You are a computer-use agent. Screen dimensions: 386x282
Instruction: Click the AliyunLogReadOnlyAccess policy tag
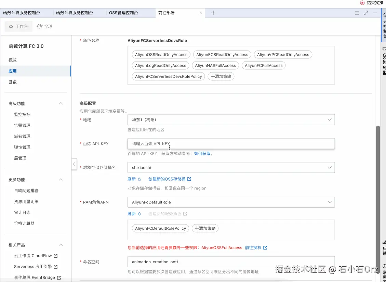point(160,66)
